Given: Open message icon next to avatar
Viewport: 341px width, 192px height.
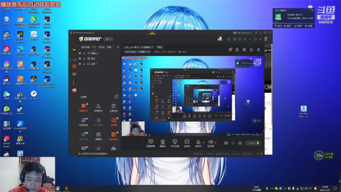Looking at the screenshot, I should (228, 39).
